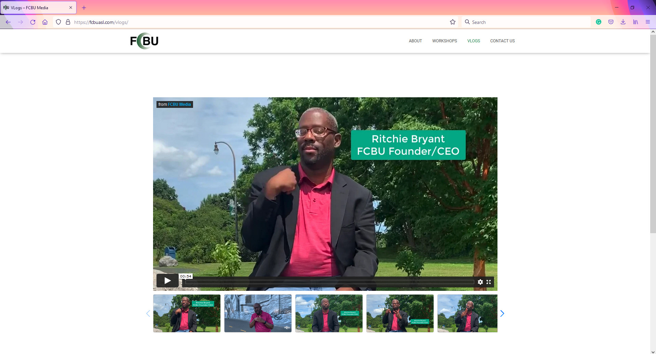The width and height of the screenshot is (656, 354).
Task: Click the browser Search field
Action: click(526, 22)
